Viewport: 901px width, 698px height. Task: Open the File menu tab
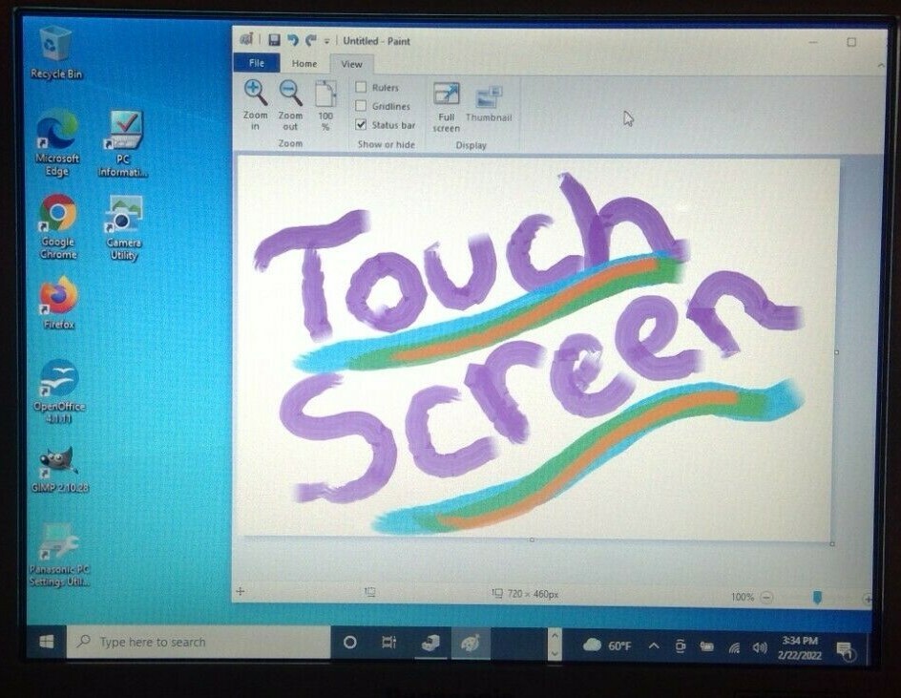click(257, 63)
